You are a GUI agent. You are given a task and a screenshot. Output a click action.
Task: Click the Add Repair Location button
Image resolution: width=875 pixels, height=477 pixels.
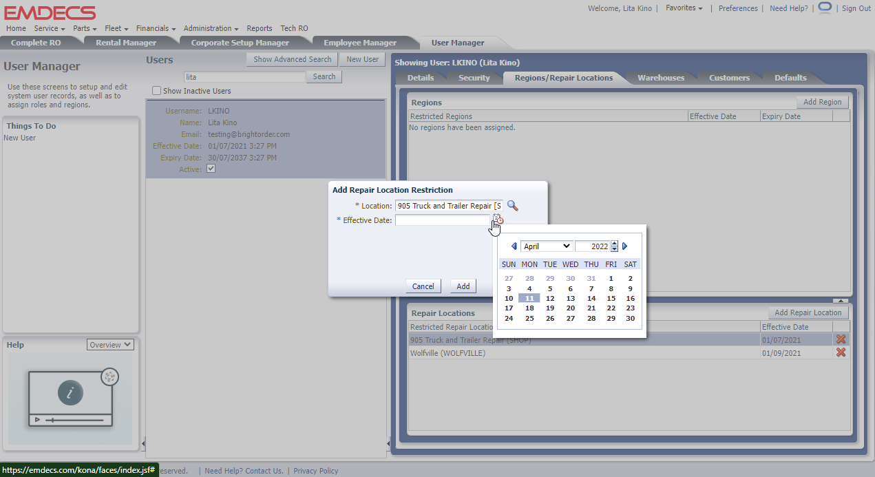pos(808,312)
